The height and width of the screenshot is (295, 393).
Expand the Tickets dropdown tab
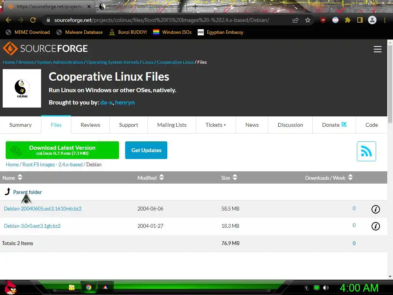216,125
